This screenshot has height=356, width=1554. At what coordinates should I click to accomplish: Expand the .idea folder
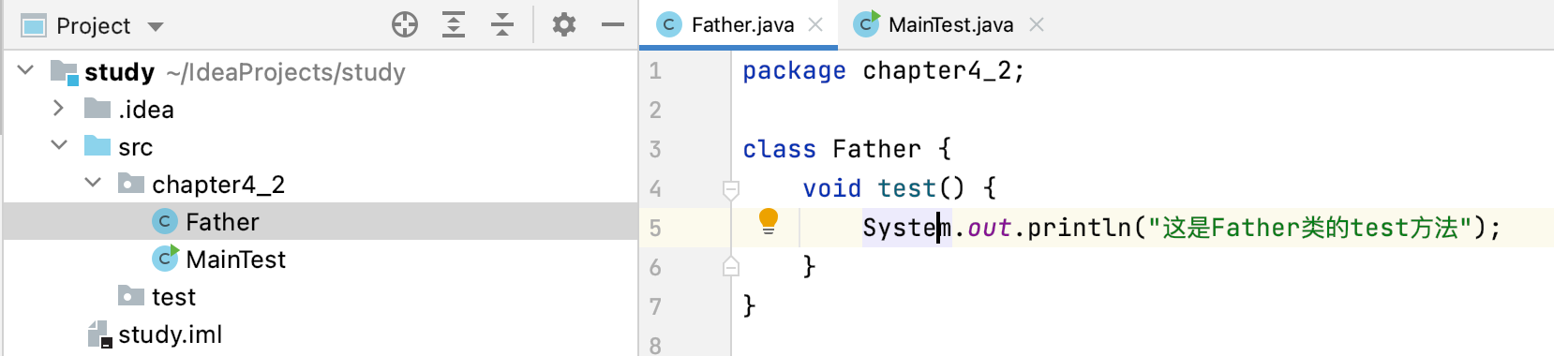tap(58, 108)
